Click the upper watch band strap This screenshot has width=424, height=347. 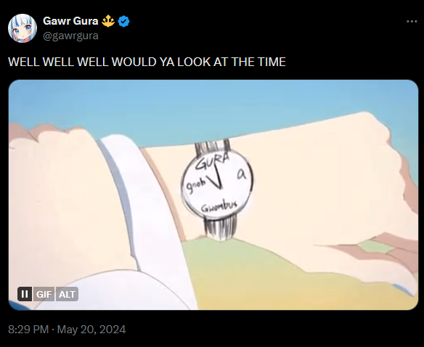(213, 147)
